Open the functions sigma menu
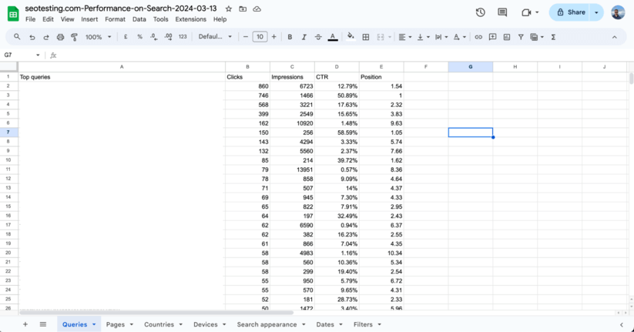The height and width of the screenshot is (332, 634). click(553, 37)
